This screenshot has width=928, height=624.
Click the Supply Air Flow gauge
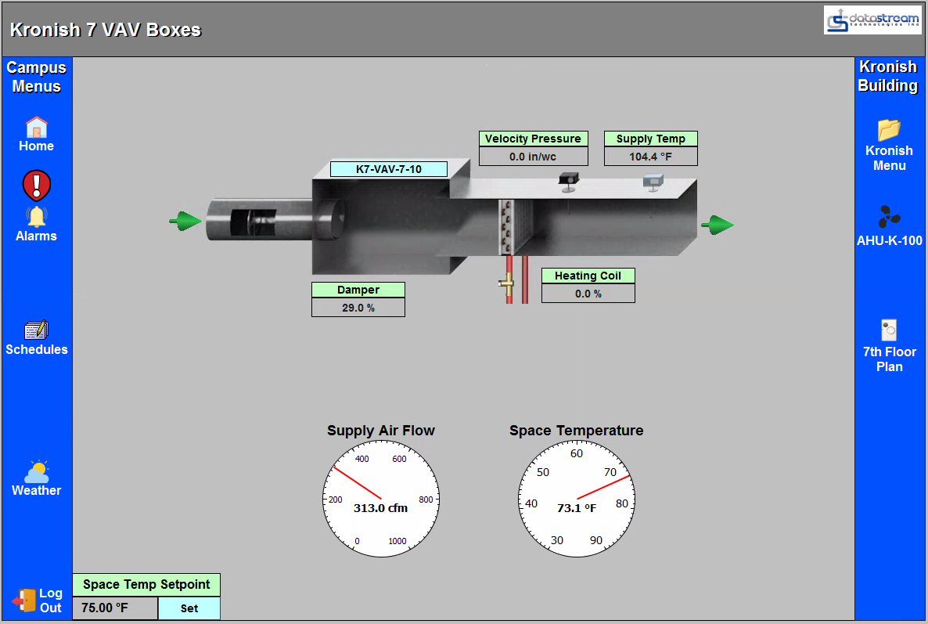pos(381,499)
